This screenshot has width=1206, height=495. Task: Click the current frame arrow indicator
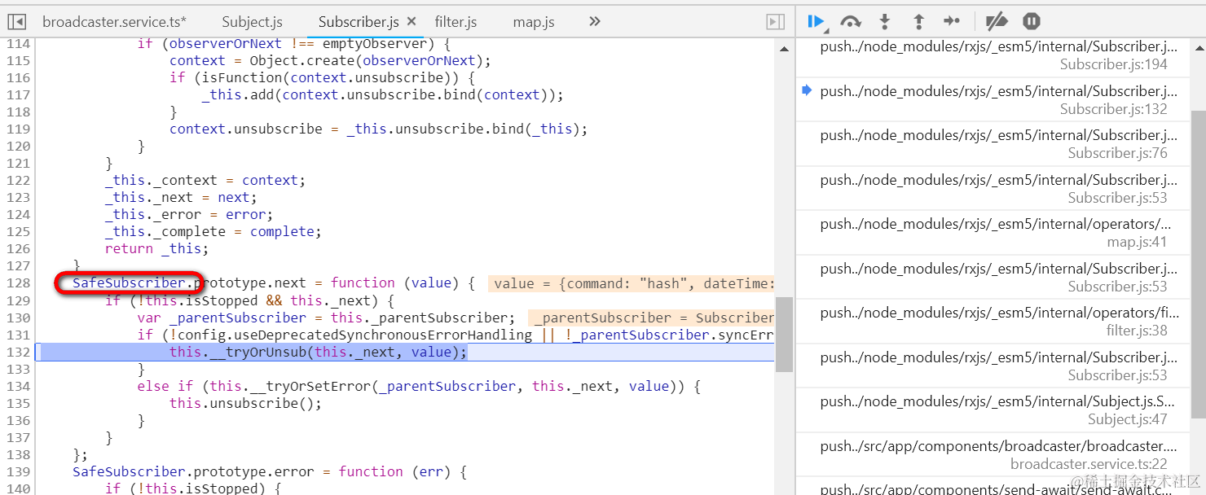coord(807,90)
